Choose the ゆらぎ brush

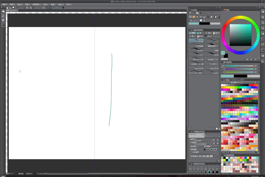[211, 54]
